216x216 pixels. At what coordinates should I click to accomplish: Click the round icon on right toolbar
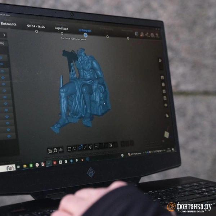point(166,105)
